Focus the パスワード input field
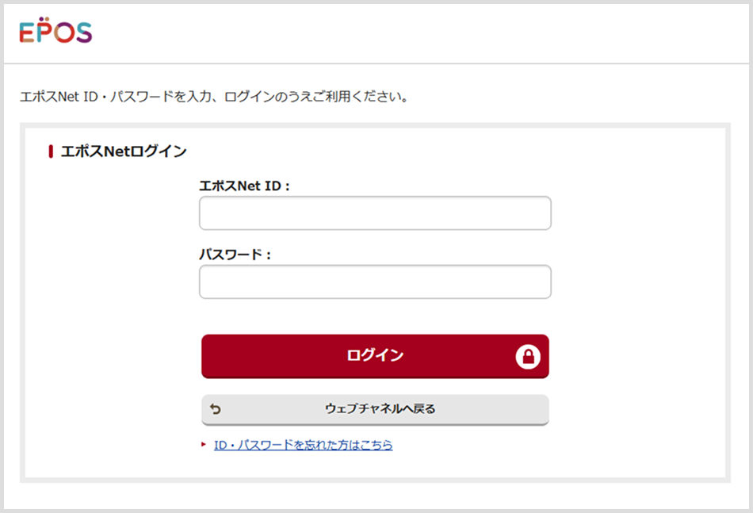753x513 pixels. (x=375, y=282)
